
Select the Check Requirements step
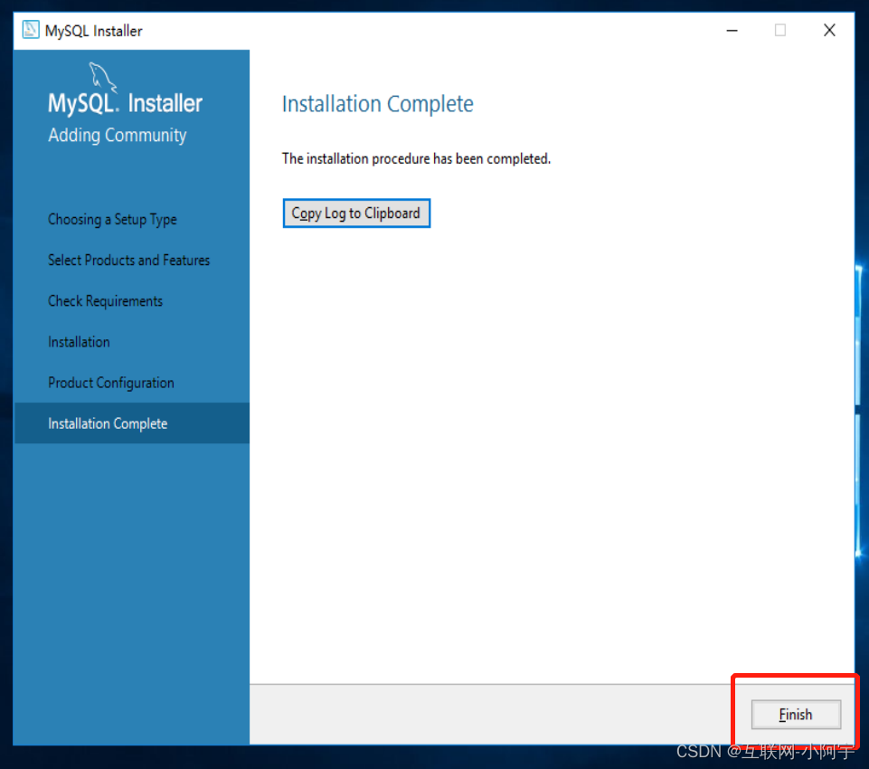tap(105, 300)
